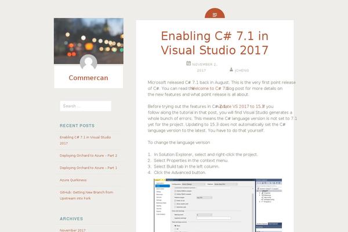Follow the update VS 2017 to 15.3 link
Viewport: 348px width, 232px height.
click(241, 106)
